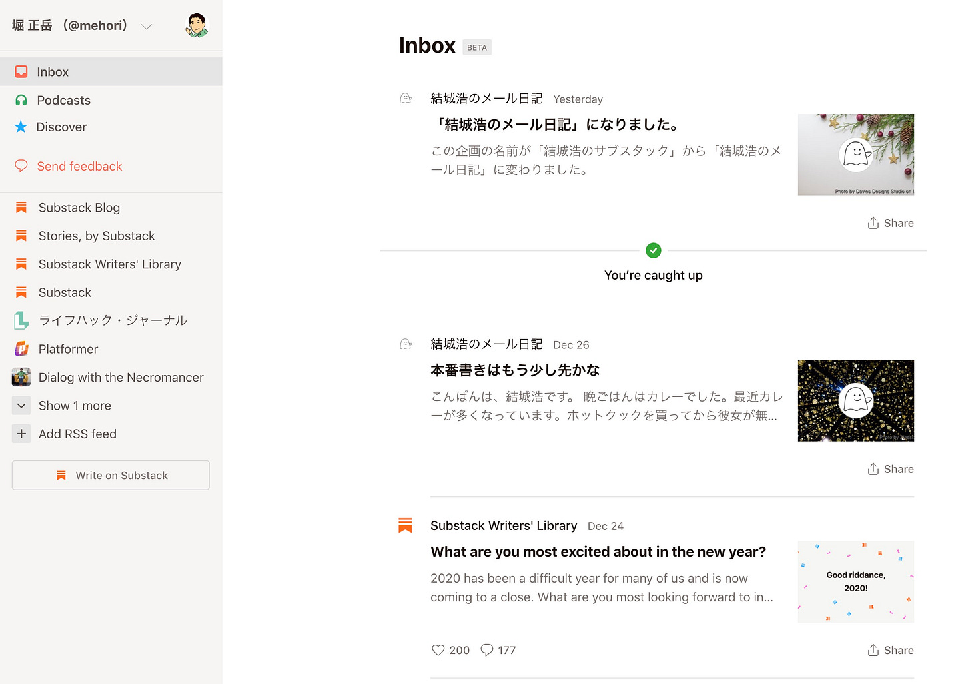Expand the account menu chevron next to @mehori

tap(147, 27)
